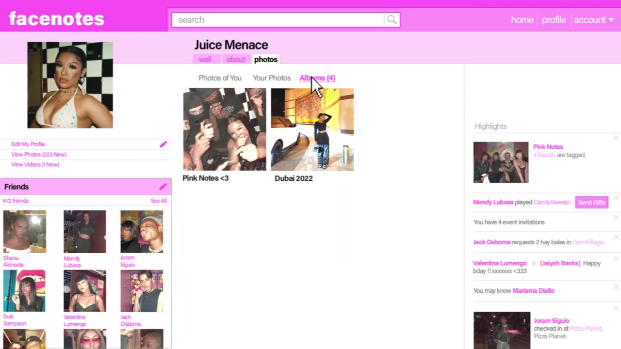Open the Pink Notes <3 album thumbnail
Screen dimensions: 621x349
point(225,129)
